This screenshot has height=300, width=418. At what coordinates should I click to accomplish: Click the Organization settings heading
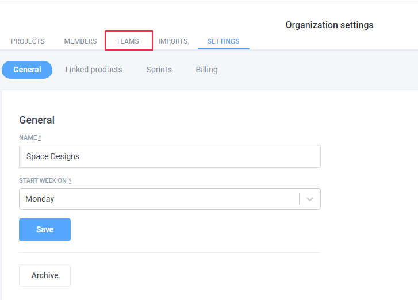(329, 25)
